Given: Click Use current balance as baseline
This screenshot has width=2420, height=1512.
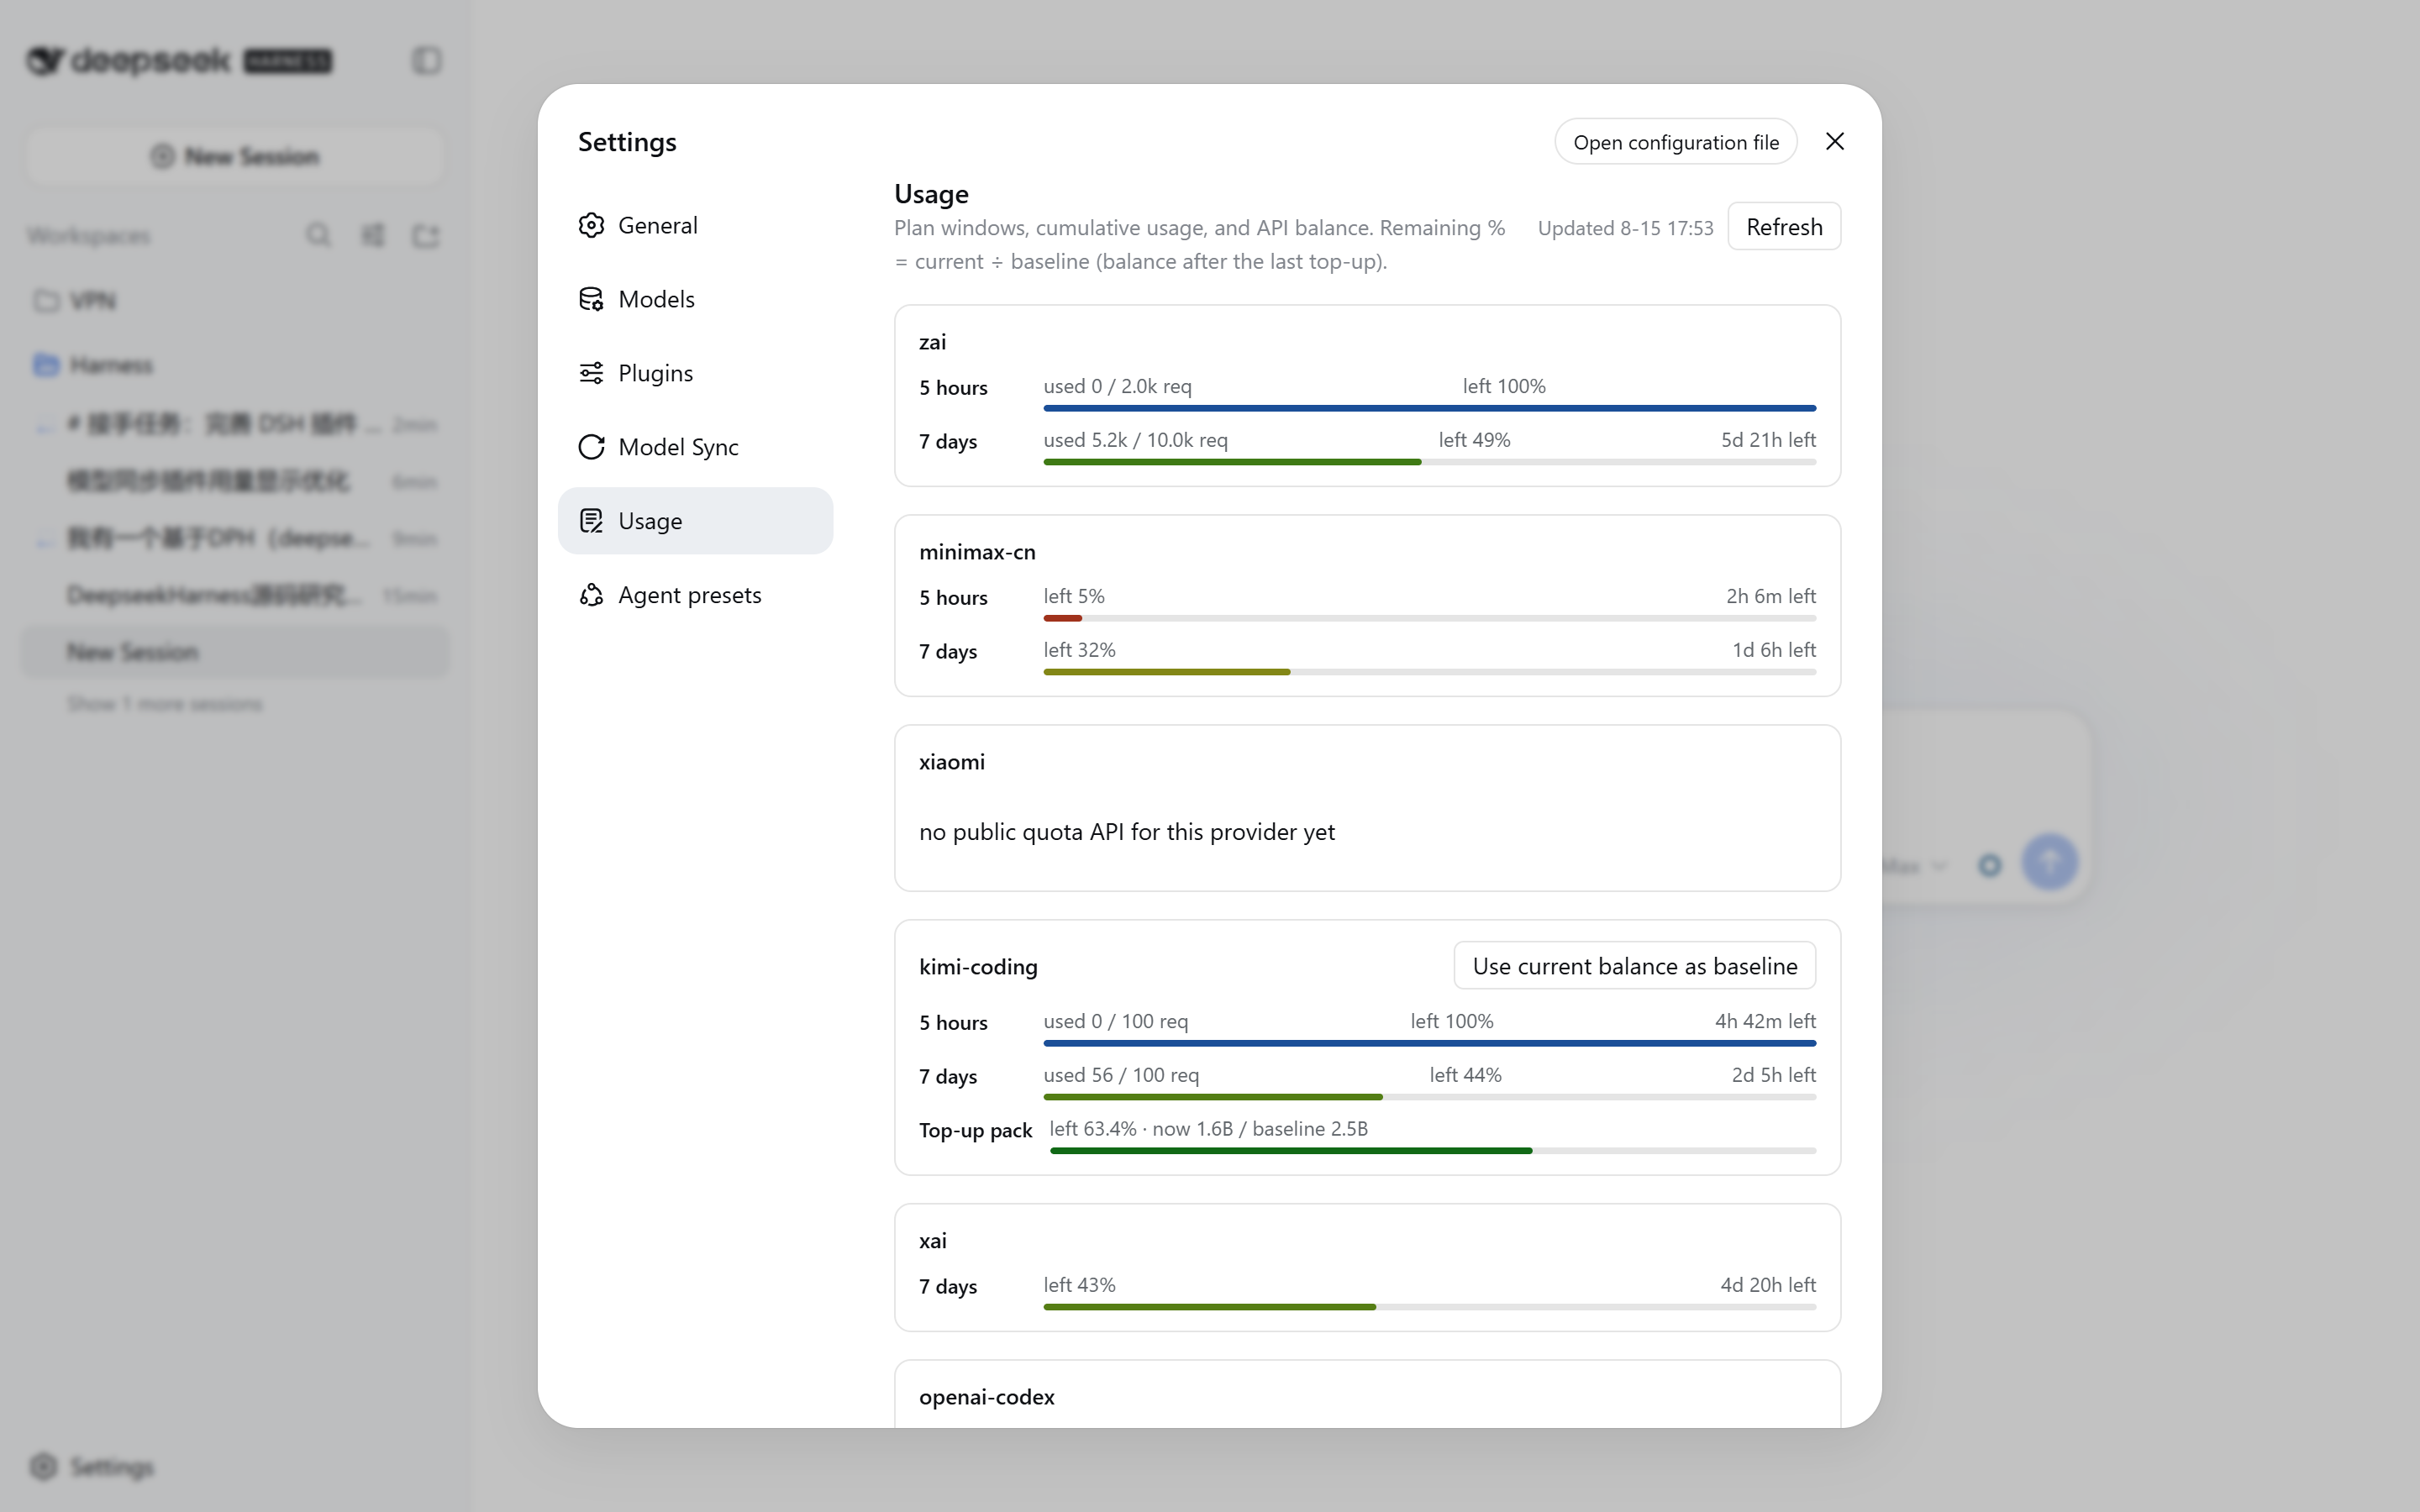Looking at the screenshot, I should click(1635, 966).
